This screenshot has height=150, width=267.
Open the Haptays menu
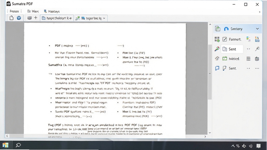(x=52, y=11)
